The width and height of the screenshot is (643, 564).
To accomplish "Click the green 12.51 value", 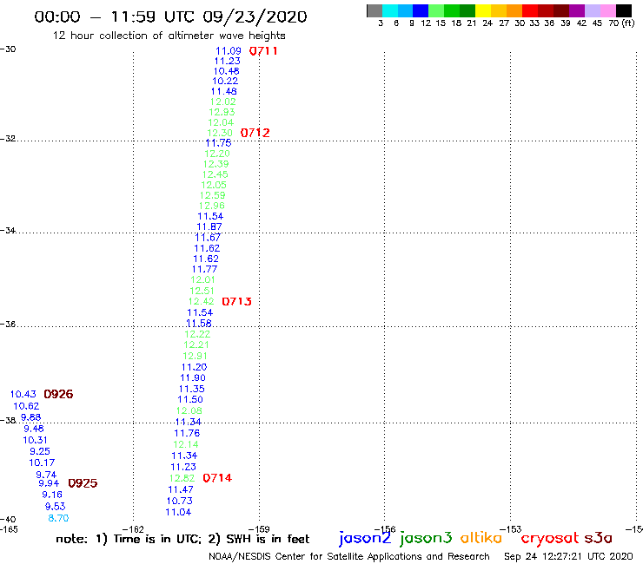I will (x=202, y=291).
